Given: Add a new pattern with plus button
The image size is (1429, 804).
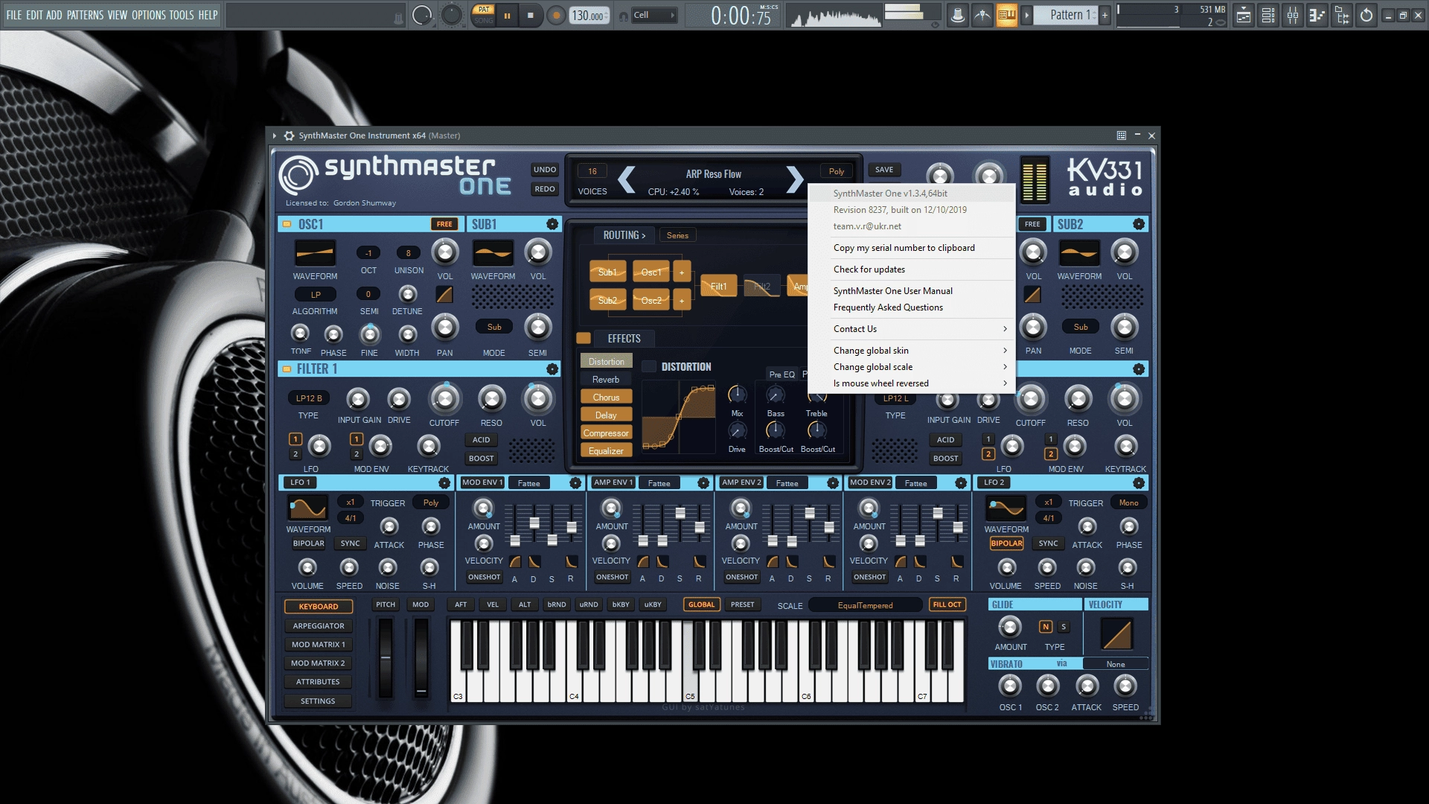Looking at the screenshot, I should [x=1105, y=15].
